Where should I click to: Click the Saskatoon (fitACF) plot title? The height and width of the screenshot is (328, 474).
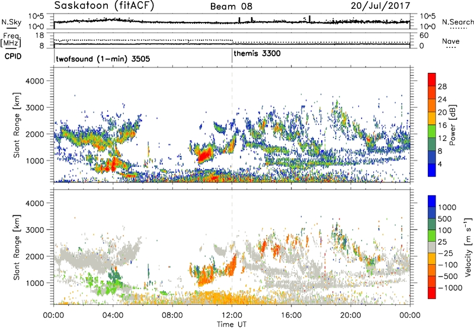click(104, 6)
